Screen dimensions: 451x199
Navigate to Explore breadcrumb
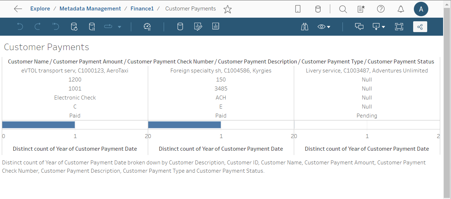click(40, 9)
